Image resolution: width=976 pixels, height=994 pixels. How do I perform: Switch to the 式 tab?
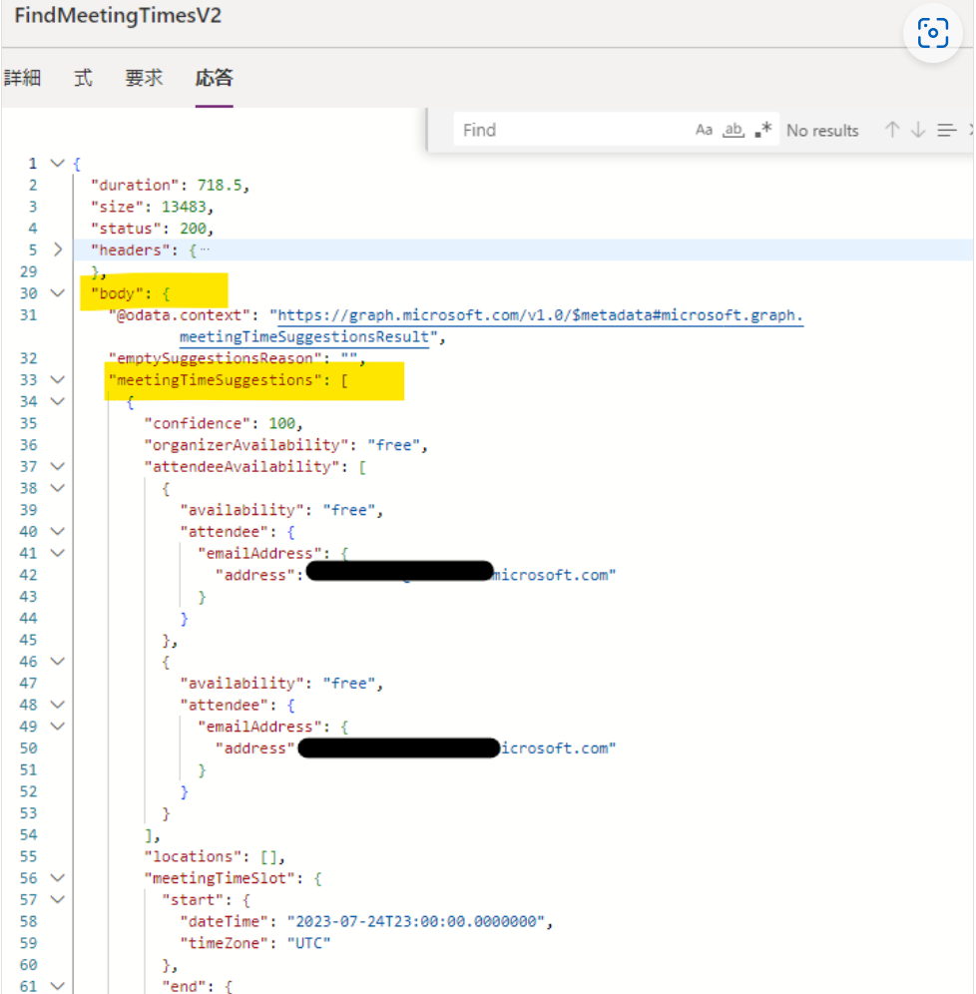coord(83,78)
